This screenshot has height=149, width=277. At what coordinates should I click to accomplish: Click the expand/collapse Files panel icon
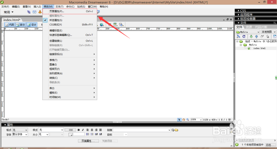point(275,36)
